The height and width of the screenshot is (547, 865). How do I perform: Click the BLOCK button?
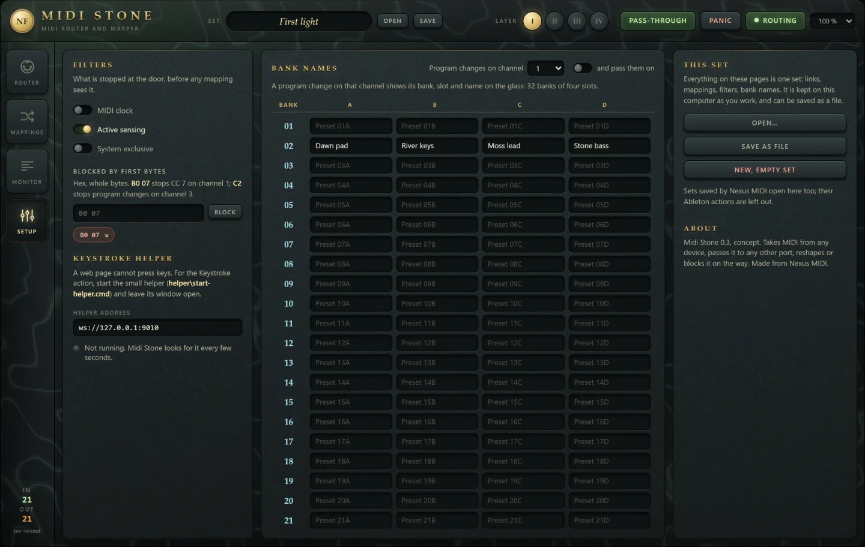(225, 213)
